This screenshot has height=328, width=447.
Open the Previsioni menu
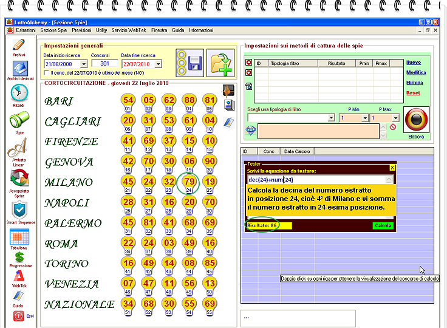pyautogui.click(x=81, y=30)
